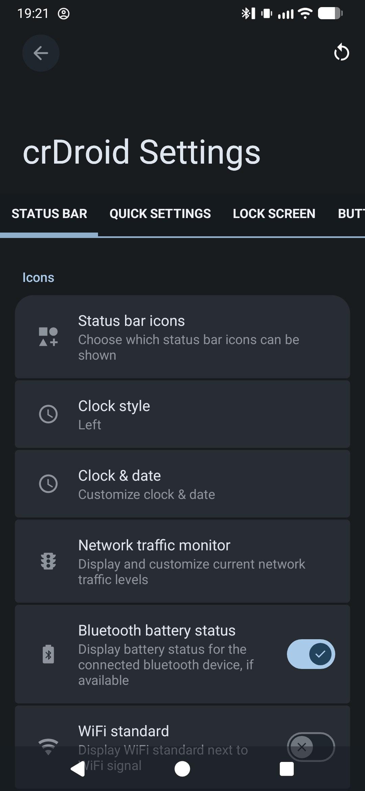This screenshot has width=365, height=791.
Task: Tap the Status bar icons shapes icon
Action: pos(48,337)
